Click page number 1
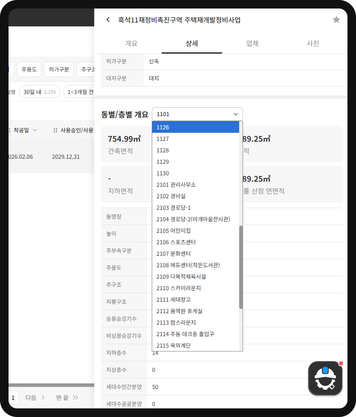Image resolution: width=356 pixels, height=417 pixels. coord(13,398)
